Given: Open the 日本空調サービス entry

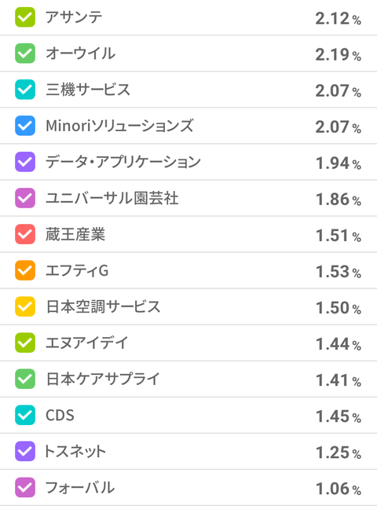Looking at the screenshot, I should [x=188, y=306].
